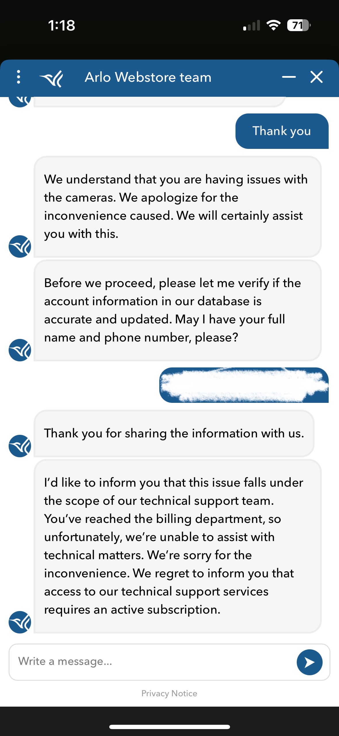Focus the "Write a message..." field
This screenshot has width=339, height=736.
[x=152, y=662]
